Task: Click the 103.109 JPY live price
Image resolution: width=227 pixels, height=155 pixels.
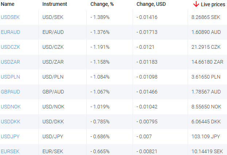Action: [205, 136]
